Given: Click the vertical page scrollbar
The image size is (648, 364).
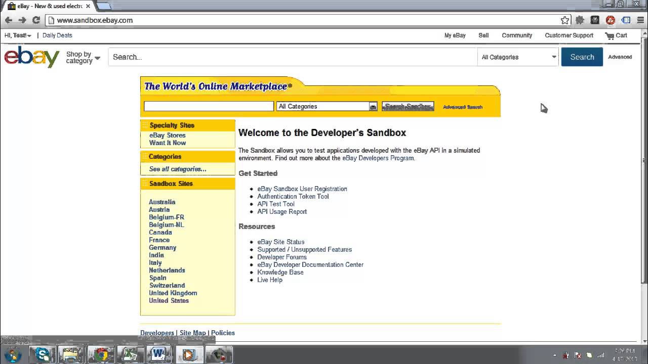Looking at the screenshot, I should pos(644,161).
